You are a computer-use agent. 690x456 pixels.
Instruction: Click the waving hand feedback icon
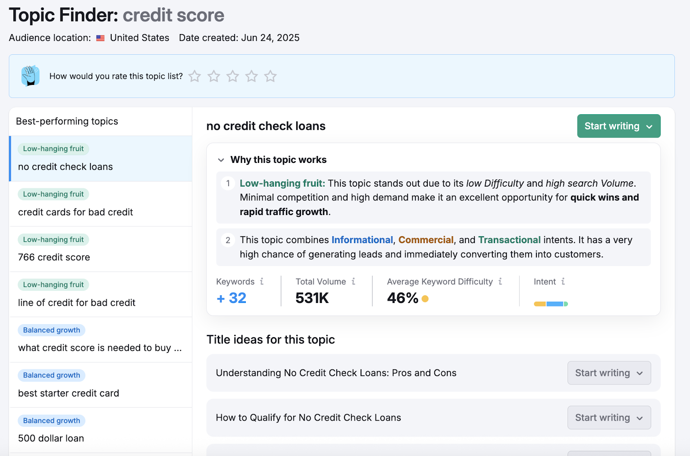[x=31, y=76]
